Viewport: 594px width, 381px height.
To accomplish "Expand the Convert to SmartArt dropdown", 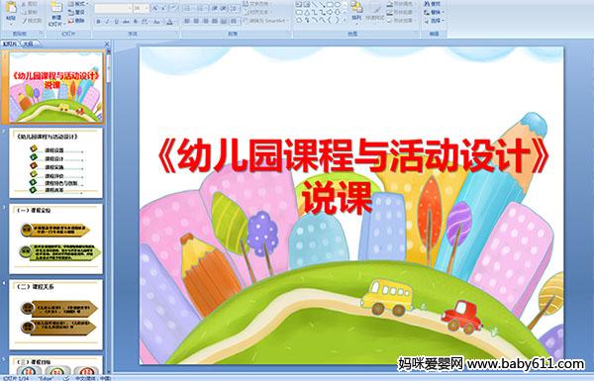I will pos(289,21).
